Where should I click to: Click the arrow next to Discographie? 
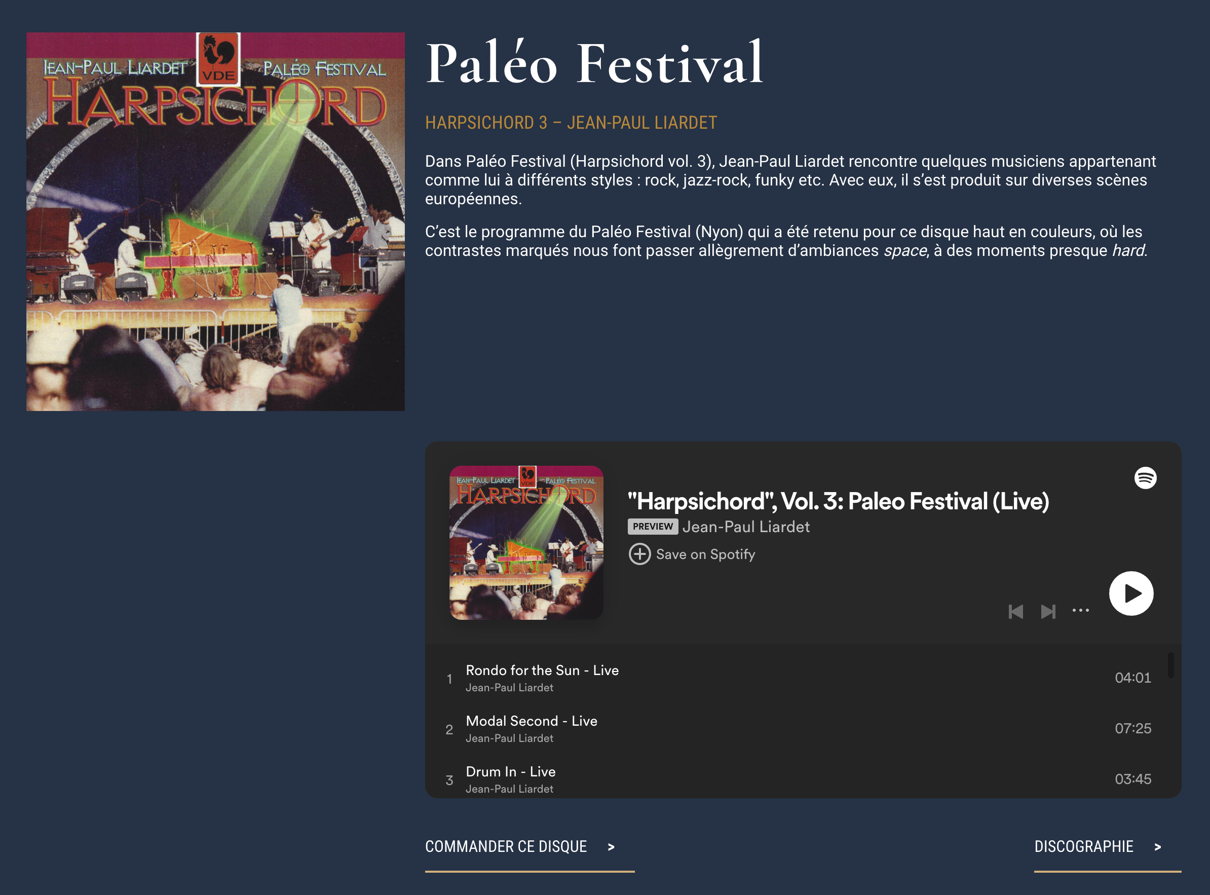tap(1157, 847)
